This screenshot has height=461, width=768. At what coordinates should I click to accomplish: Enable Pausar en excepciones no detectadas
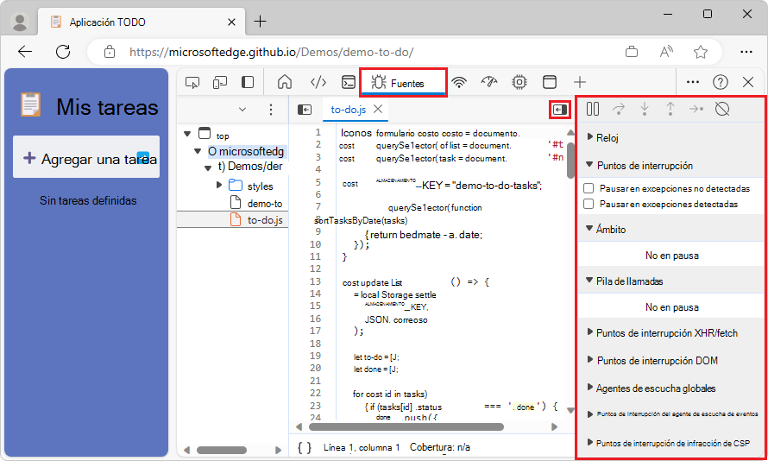[589, 188]
